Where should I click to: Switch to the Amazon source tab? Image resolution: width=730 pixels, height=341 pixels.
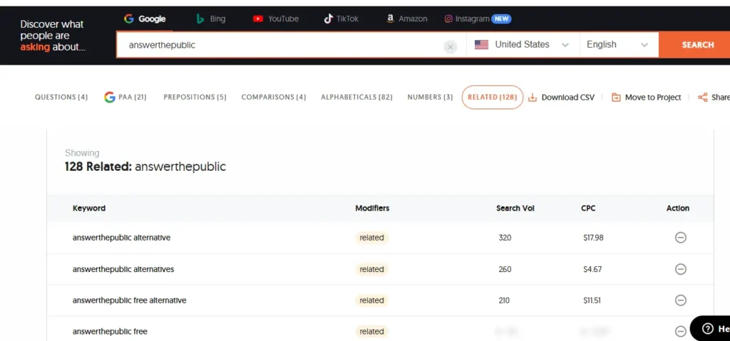pyautogui.click(x=406, y=19)
